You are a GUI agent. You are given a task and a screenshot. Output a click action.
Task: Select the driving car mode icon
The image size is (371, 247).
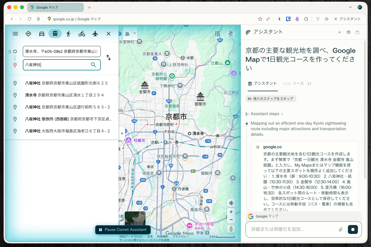(42, 34)
